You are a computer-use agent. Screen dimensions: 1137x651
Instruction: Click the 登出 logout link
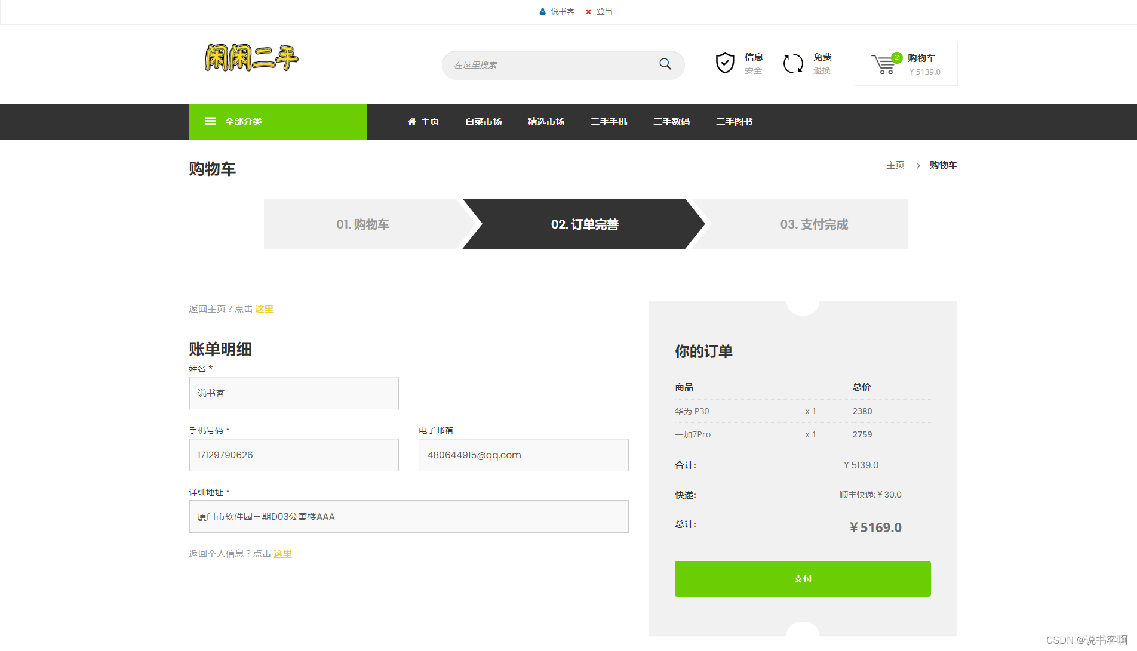click(604, 12)
